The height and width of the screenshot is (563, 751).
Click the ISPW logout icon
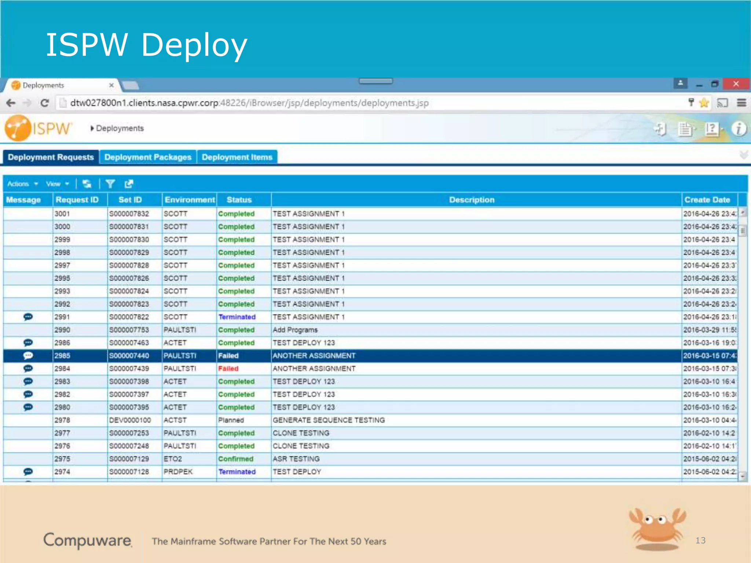[x=660, y=129]
